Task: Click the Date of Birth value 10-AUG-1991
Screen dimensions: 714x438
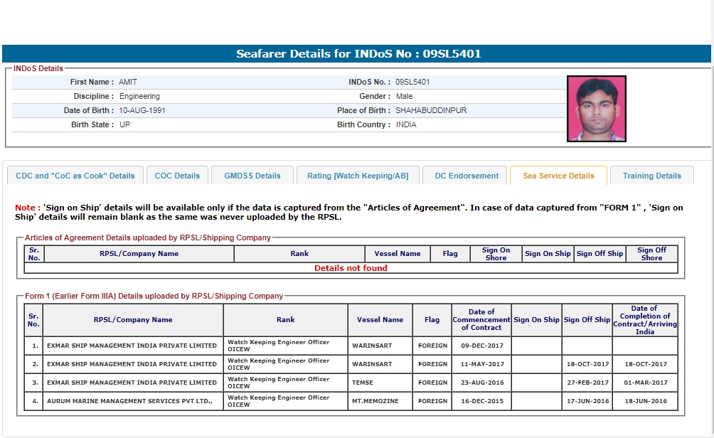Action: 142,110
